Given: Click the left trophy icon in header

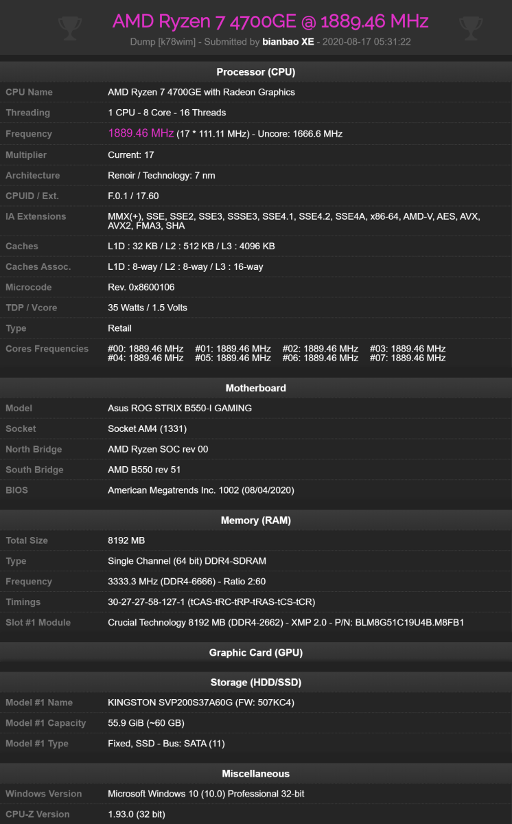Looking at the screenshot, I should [x=70, y=29].
